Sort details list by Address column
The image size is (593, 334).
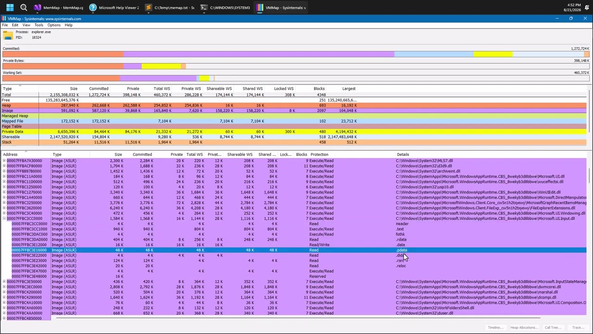coord(26,154)
